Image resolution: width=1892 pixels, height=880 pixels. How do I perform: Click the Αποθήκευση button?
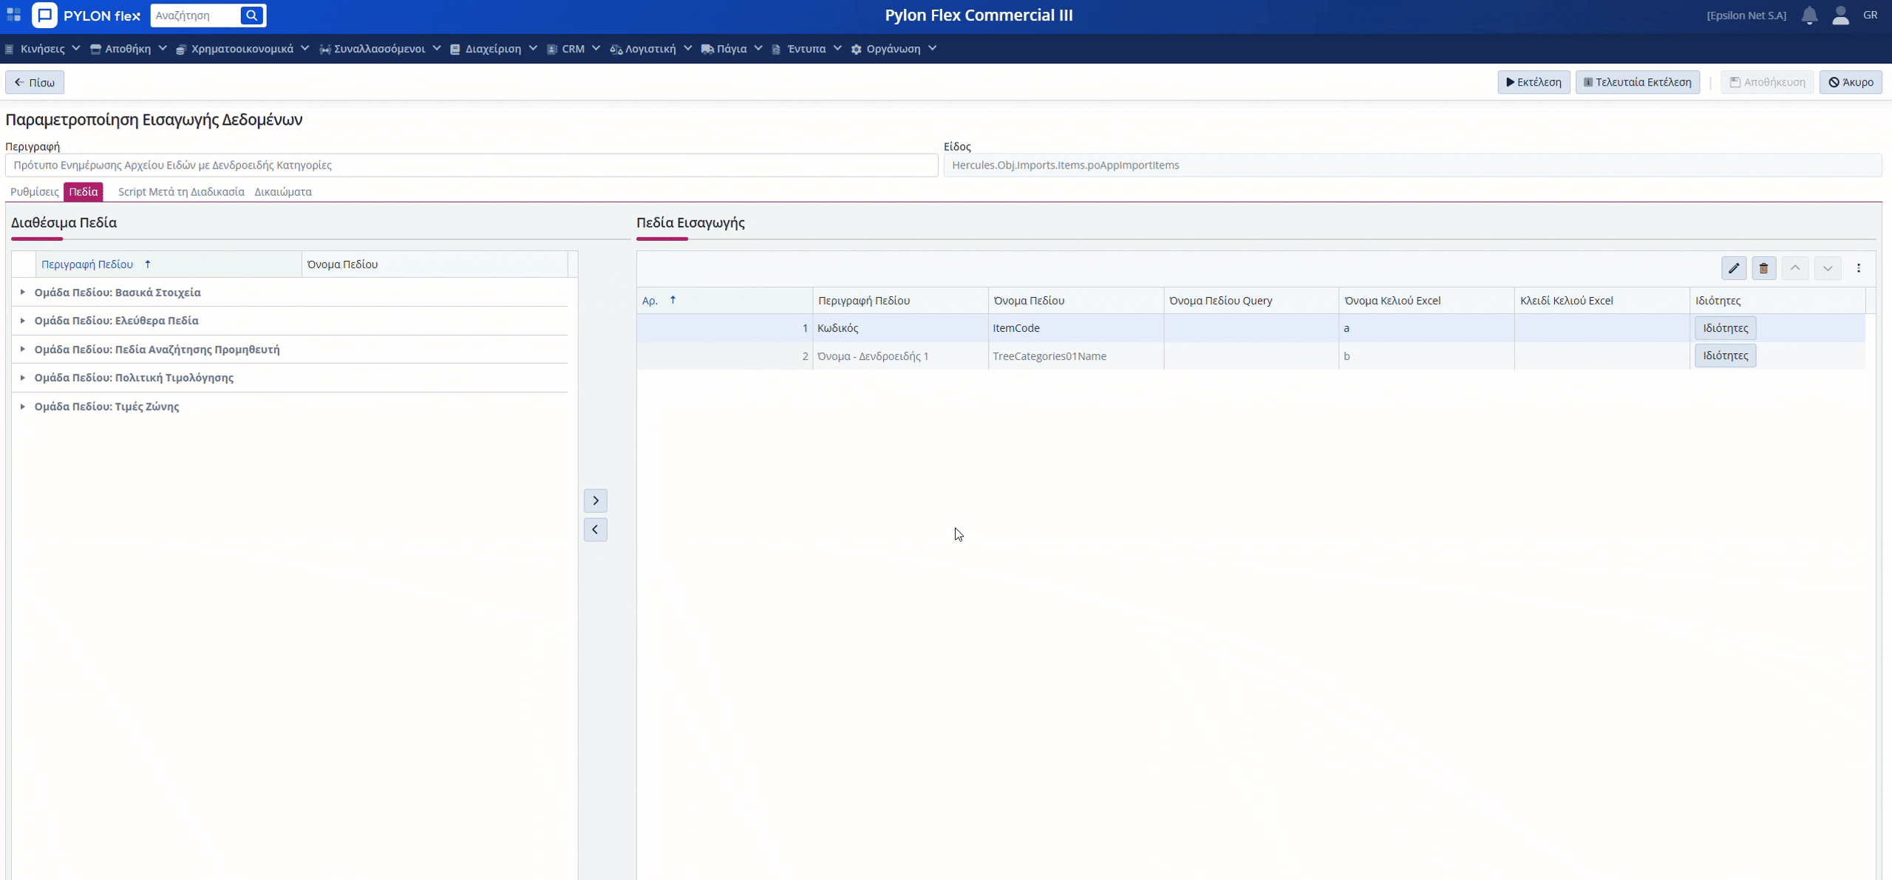pos(1767,83)
